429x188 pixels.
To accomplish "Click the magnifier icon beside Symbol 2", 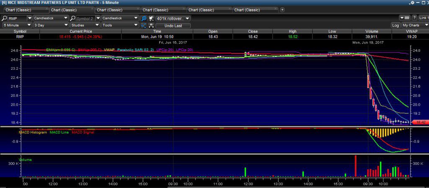I will point(72,18).
